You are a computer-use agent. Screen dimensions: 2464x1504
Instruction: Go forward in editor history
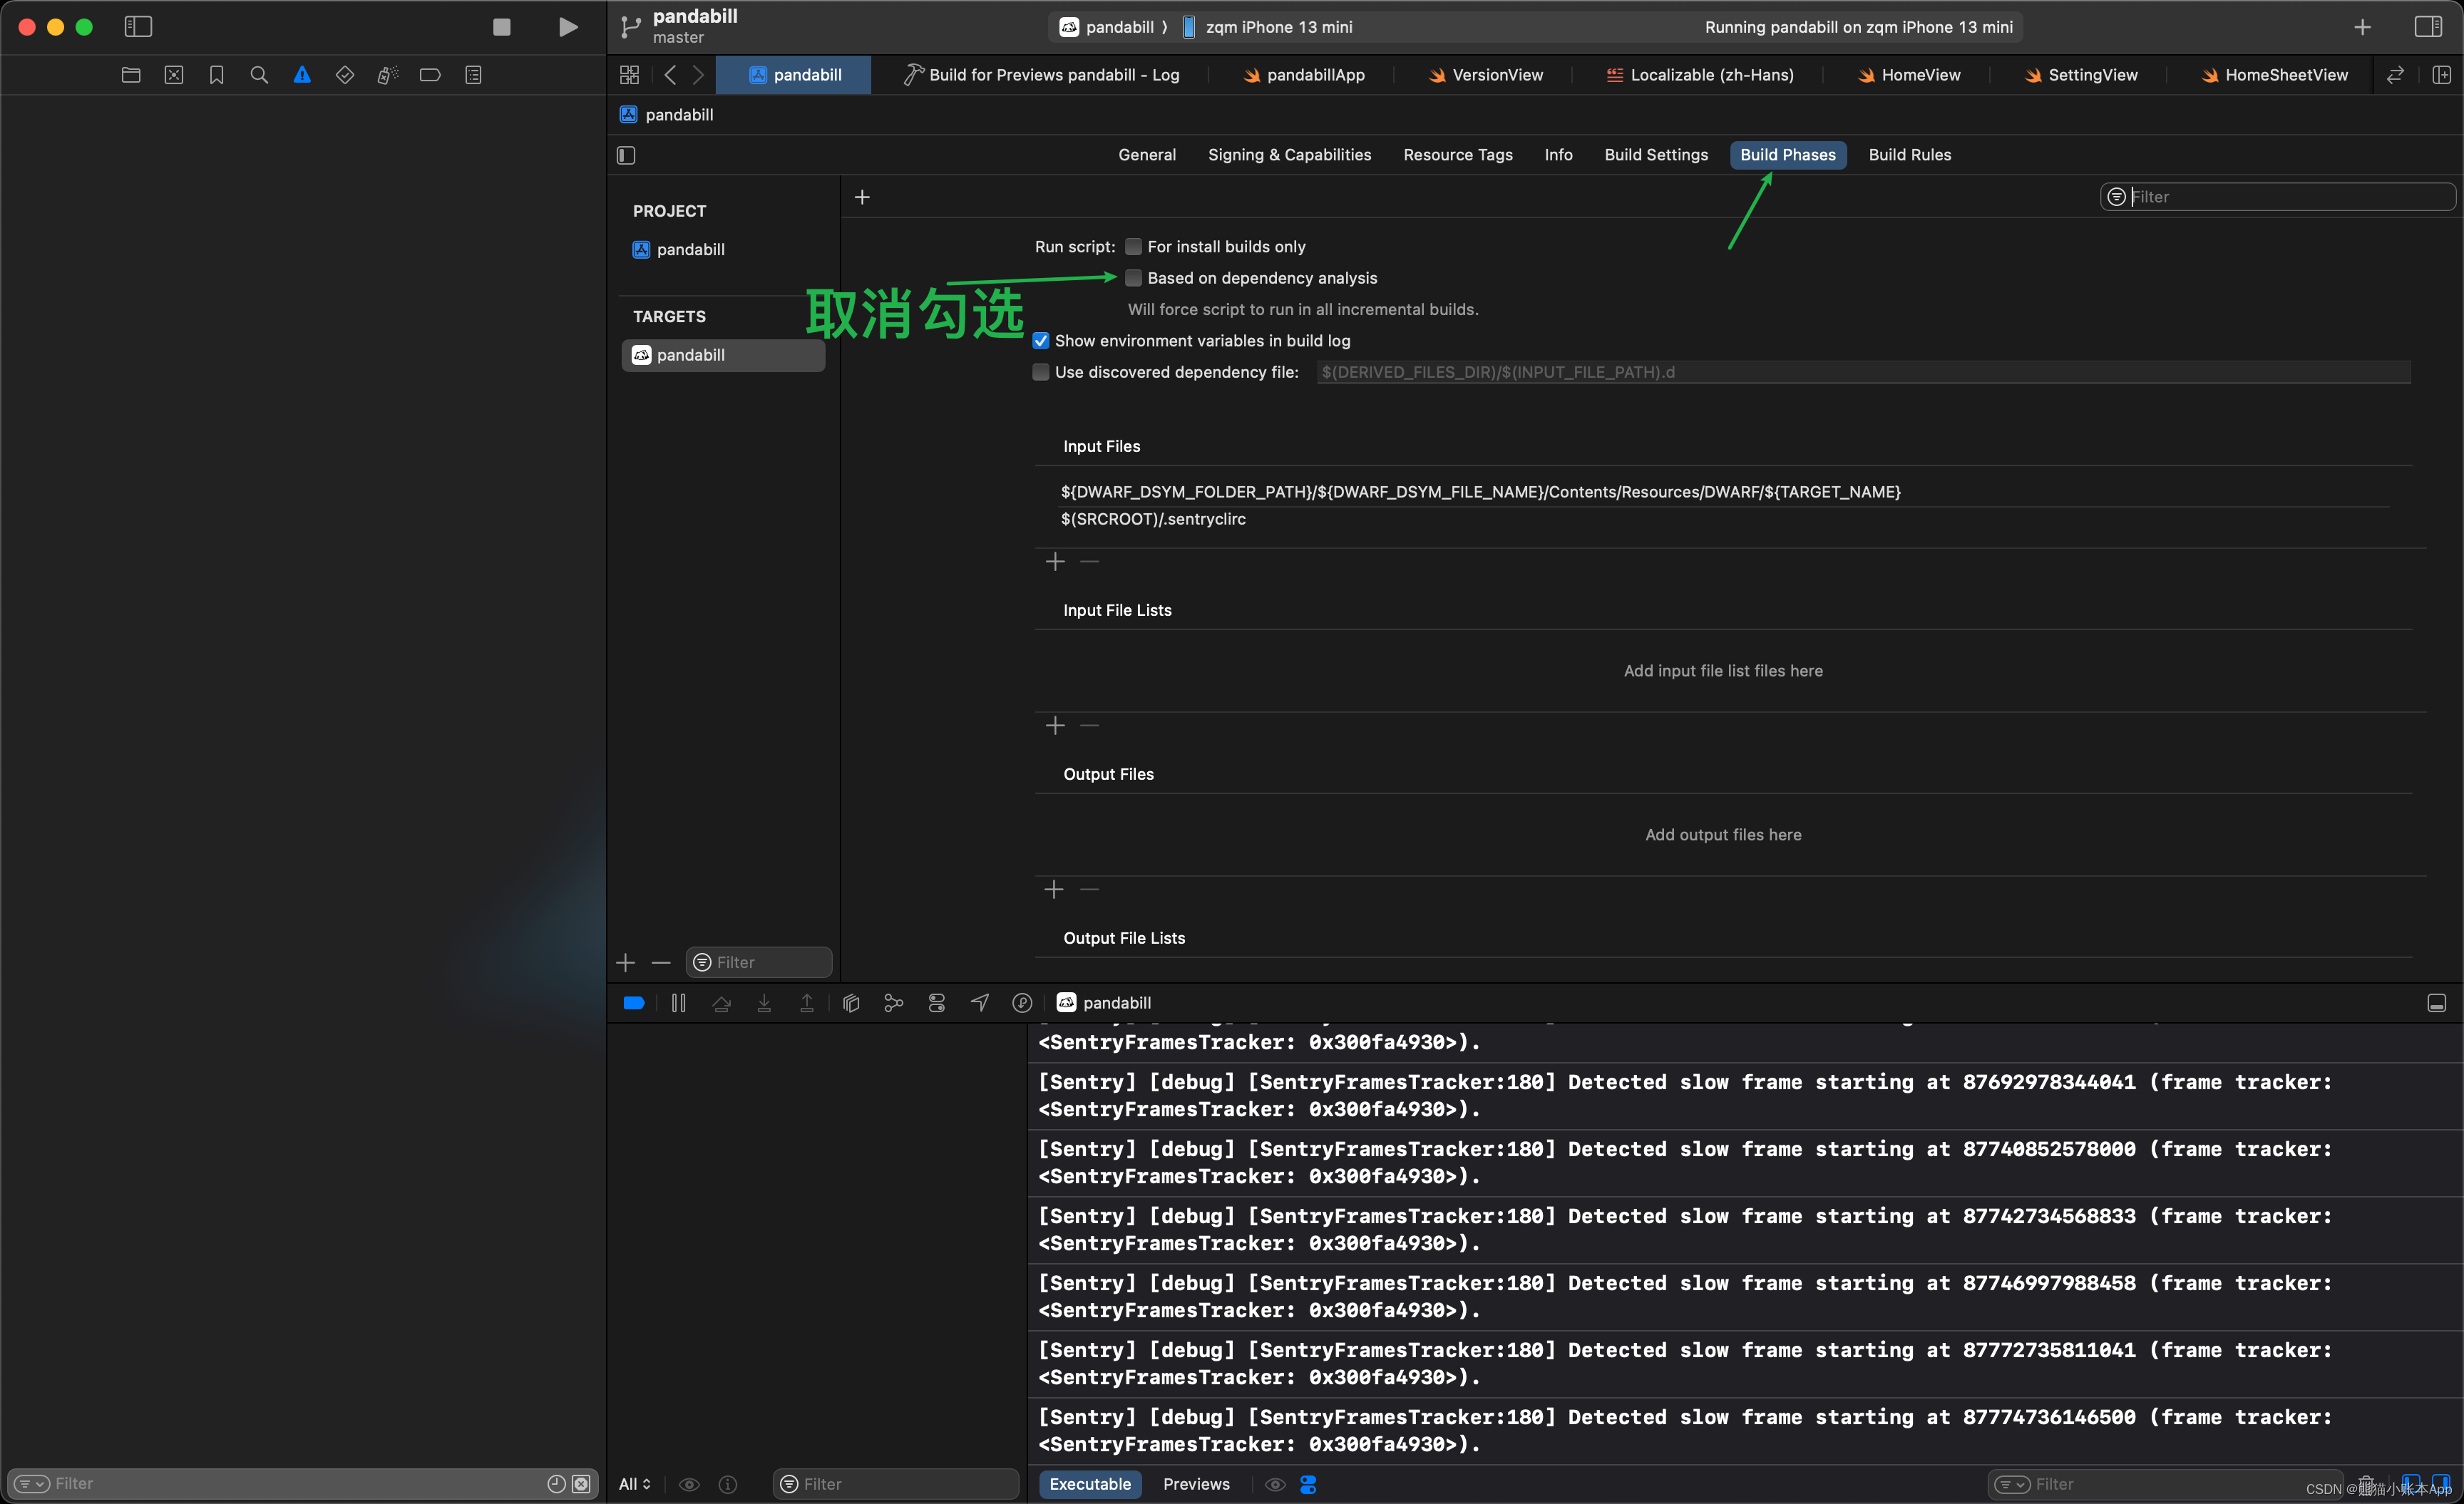tap(699, 75)
